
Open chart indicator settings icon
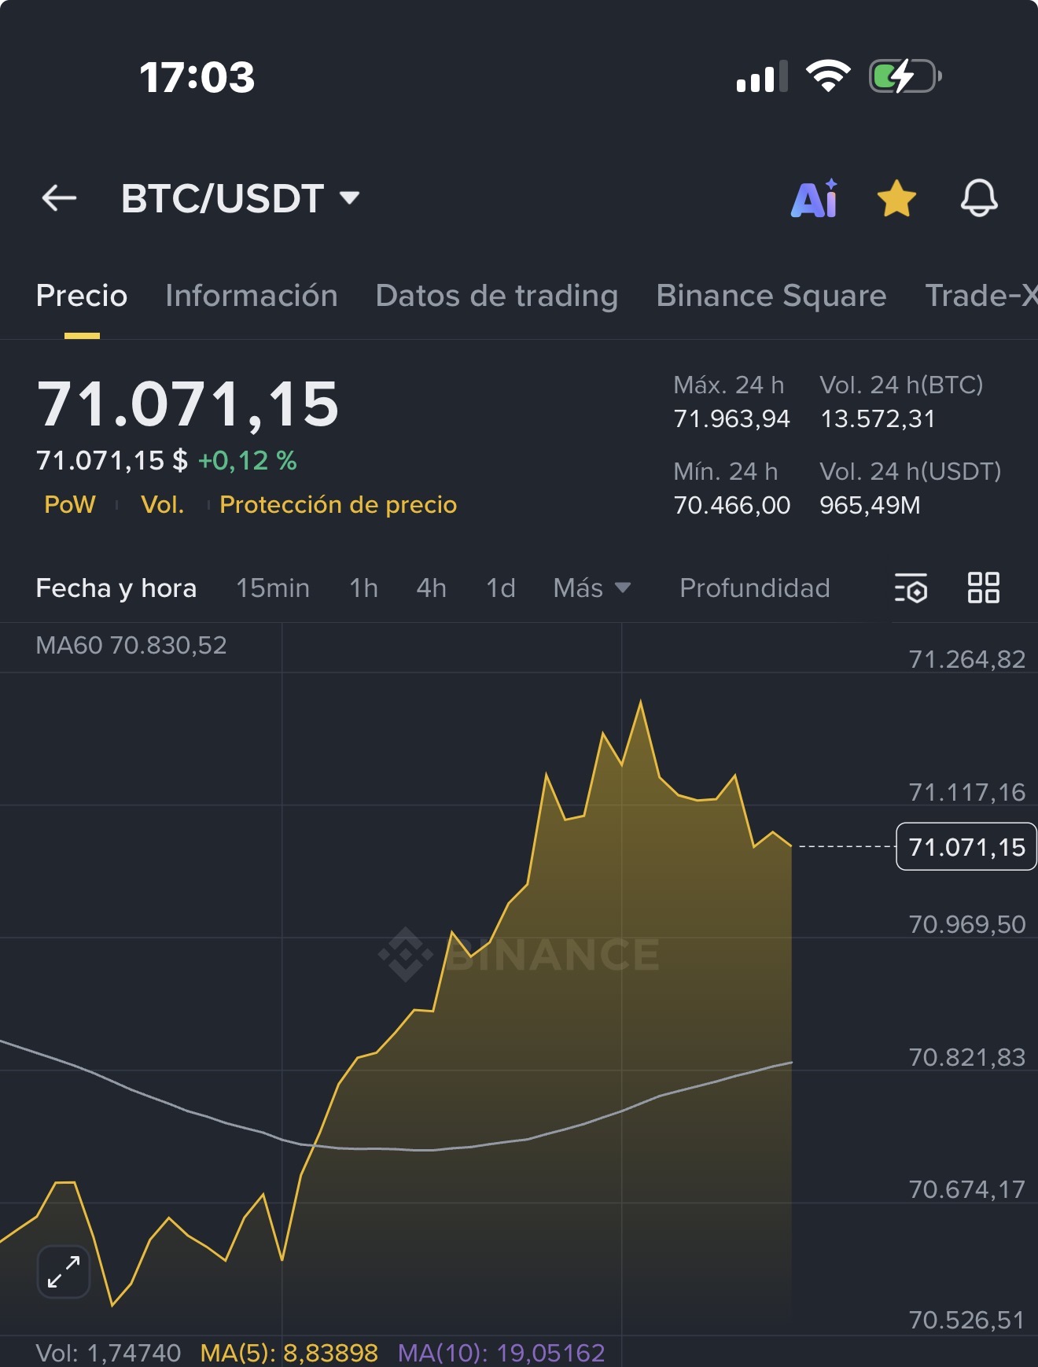[911, 588]
